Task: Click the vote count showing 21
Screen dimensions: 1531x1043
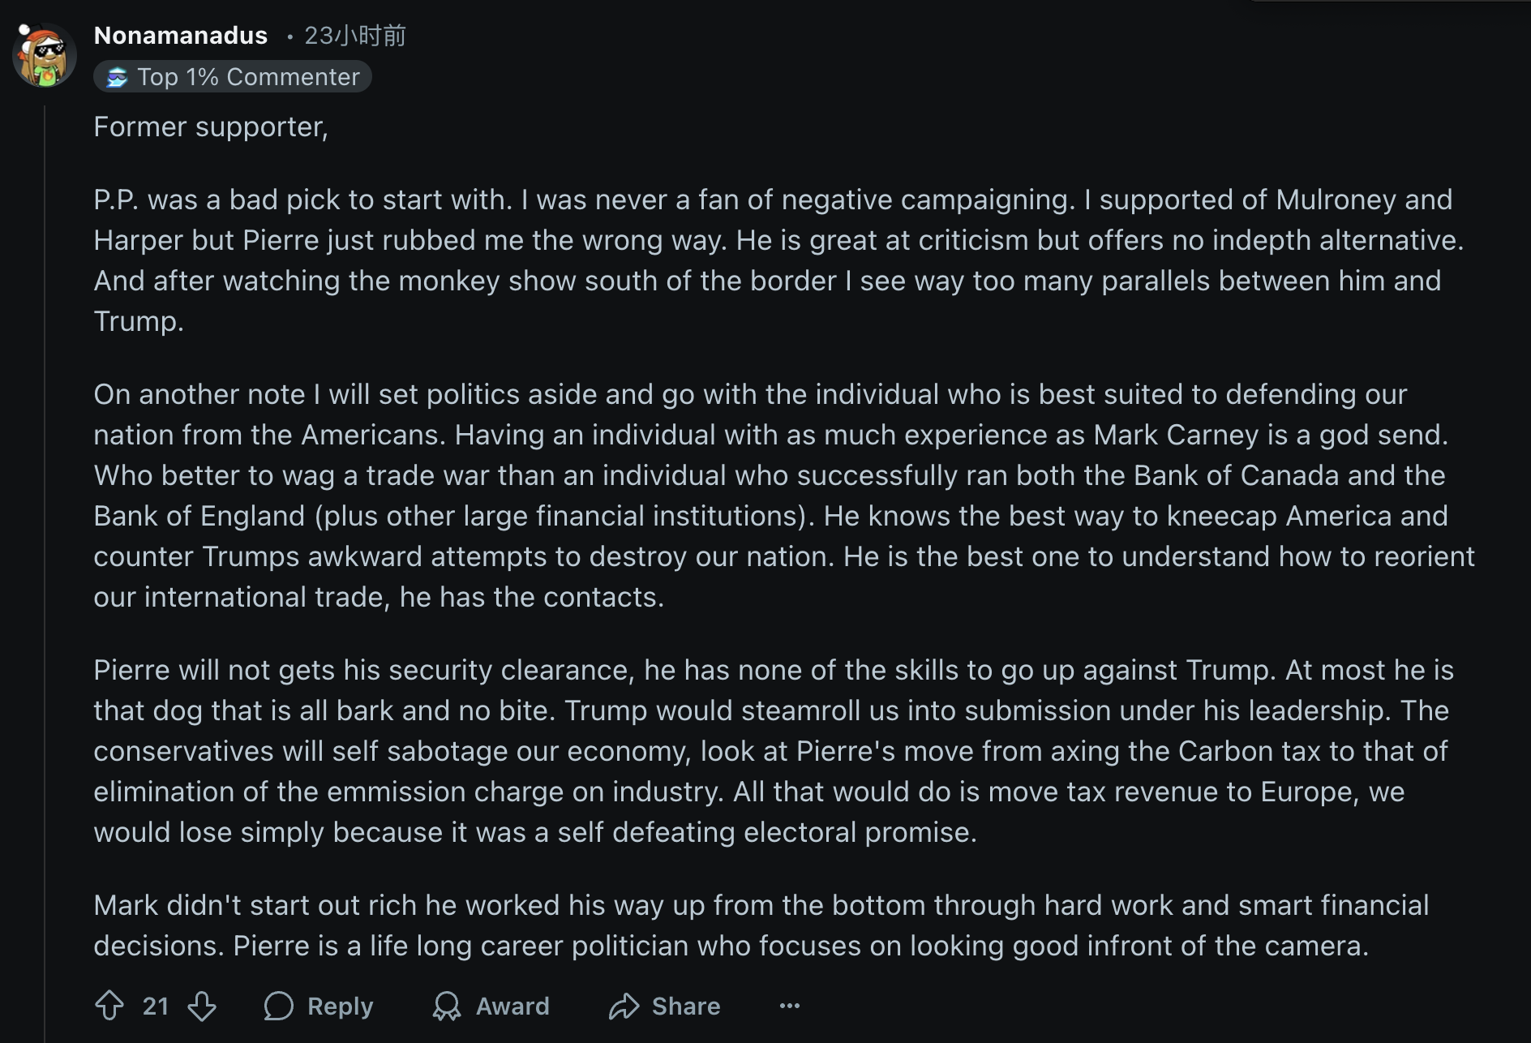Action: [x=156, y=1006]
